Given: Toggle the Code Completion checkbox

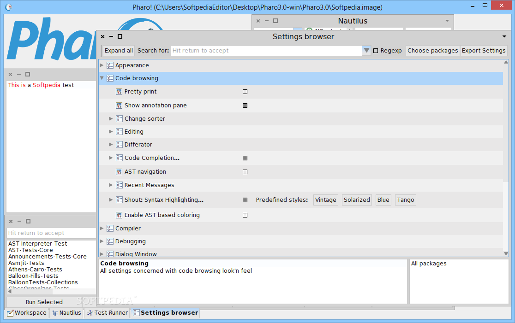Looking at the screenshot, I should 245,158.
